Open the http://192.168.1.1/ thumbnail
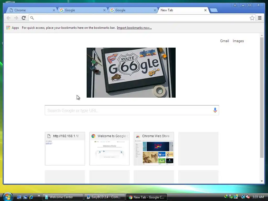 point(65,149)
